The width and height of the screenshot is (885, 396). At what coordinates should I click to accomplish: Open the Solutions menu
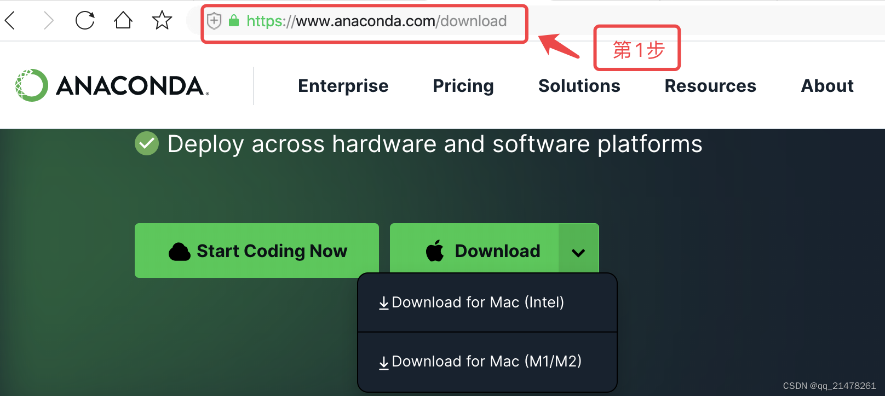coord(579,86)
